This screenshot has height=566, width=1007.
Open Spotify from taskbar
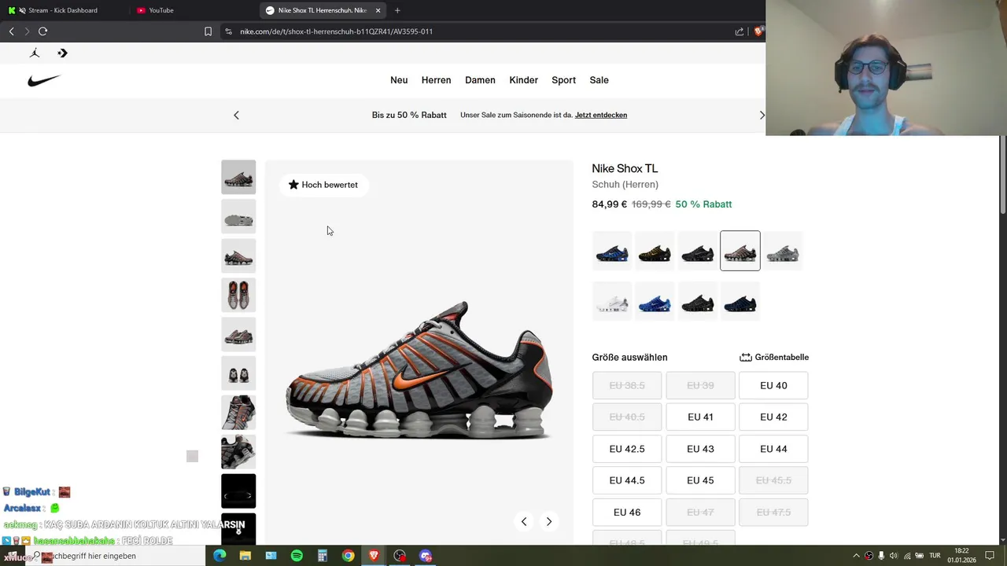pyautogui.click(x=297, y=556)
